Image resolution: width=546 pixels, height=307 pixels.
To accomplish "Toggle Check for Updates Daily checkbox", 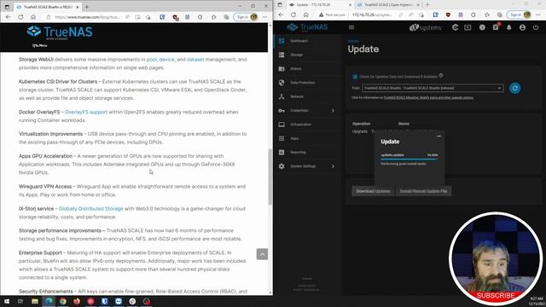I will click(355, 77).
